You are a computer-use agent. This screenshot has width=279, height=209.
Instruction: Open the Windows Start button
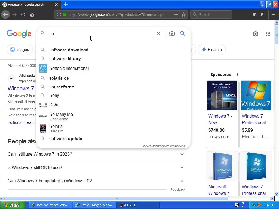13,205
